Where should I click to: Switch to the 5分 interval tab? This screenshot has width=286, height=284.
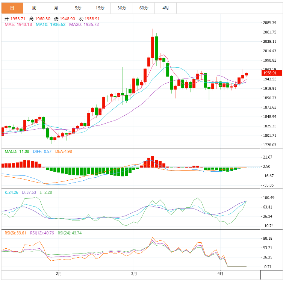click(78, 8)
